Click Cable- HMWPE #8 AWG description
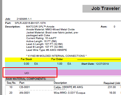The width and height of the screenshot is (121, 95). point(68,87)
